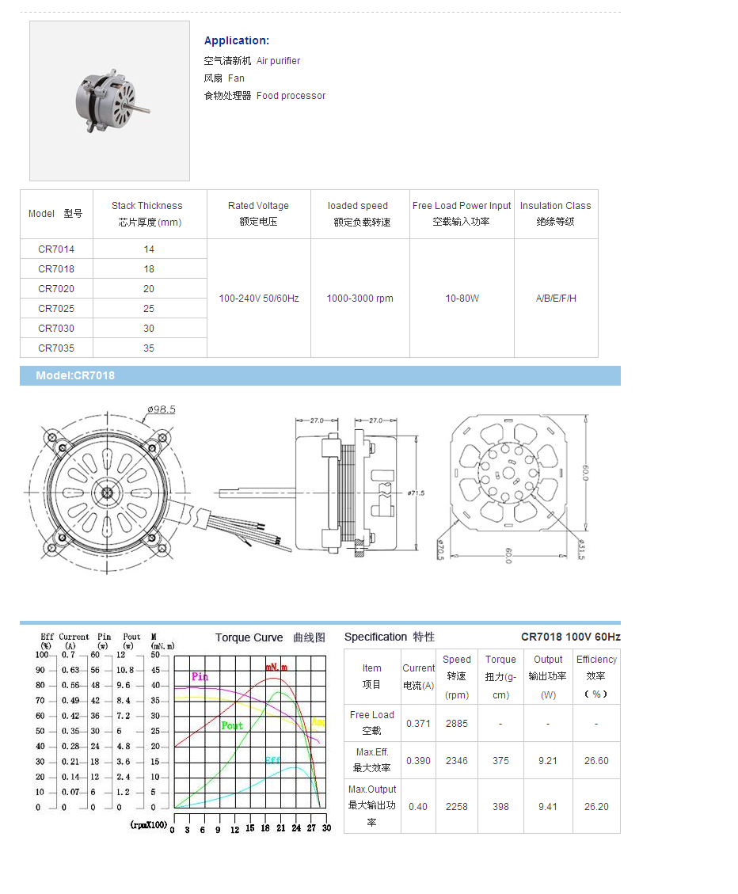The height and width of the screenshot is (894, 738).
Task: Click the "Fan" application text
Action: (x=236, y=78)
